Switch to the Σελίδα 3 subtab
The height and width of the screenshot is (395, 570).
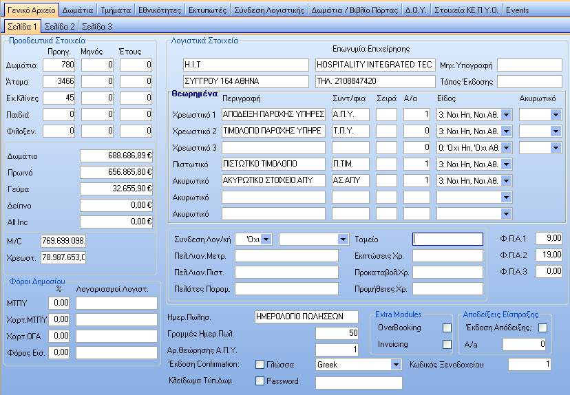tap(97, 27)
